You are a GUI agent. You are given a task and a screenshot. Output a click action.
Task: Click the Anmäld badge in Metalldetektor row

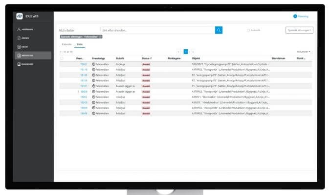point(146,102)
